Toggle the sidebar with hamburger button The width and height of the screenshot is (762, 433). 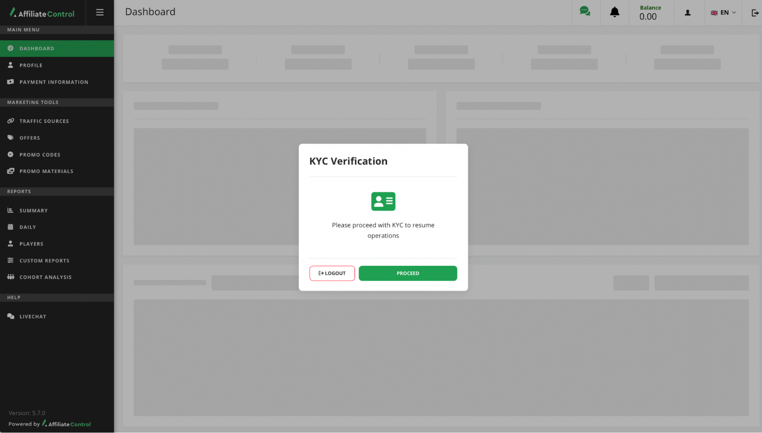click(100, 13)
